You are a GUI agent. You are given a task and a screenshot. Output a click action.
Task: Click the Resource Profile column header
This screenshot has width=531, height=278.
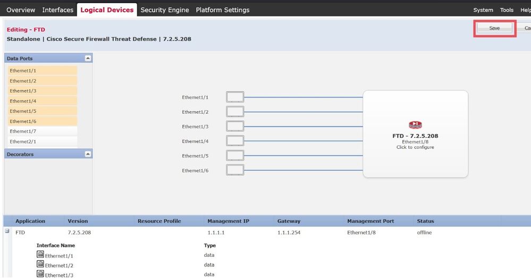tap(159, 221)
